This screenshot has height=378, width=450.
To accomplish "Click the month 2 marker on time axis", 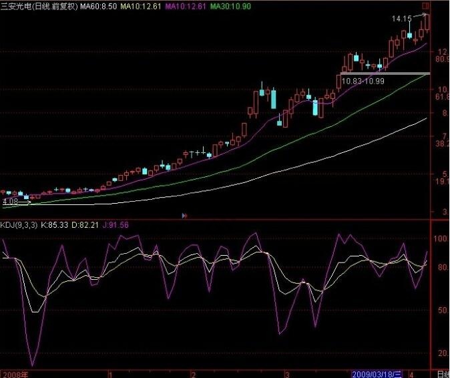I will pyautogui.click(x=192, y=373).
